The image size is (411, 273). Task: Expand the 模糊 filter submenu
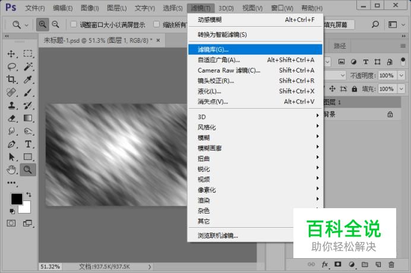point(255,137)
